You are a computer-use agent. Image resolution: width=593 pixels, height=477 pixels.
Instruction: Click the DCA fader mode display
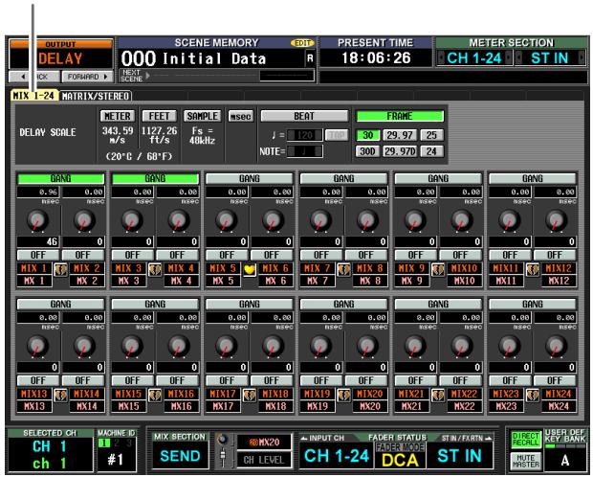coord(400,460)
